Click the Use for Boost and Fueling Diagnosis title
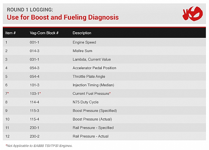This screenshot has height=150, width=209. (x=63, y=17)
